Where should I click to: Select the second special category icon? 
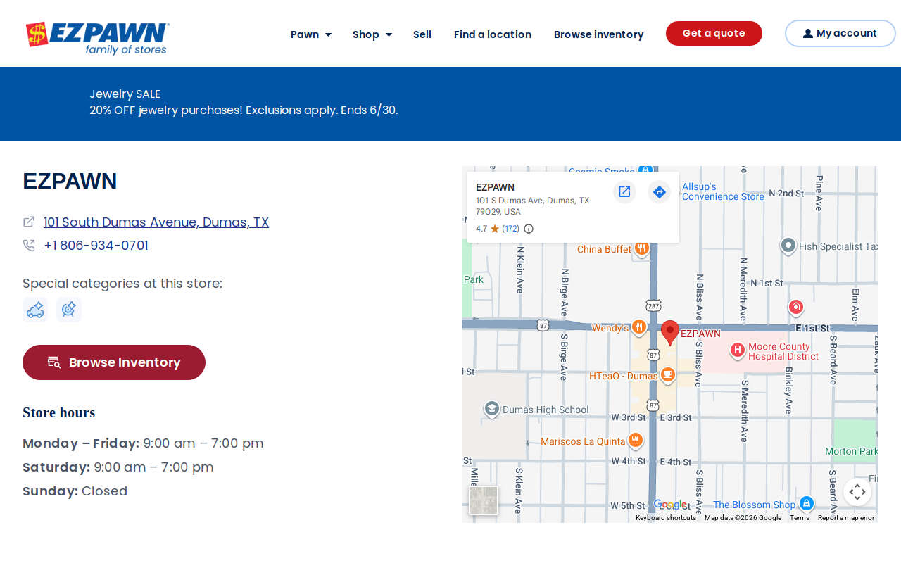click(x=69, y=310)
